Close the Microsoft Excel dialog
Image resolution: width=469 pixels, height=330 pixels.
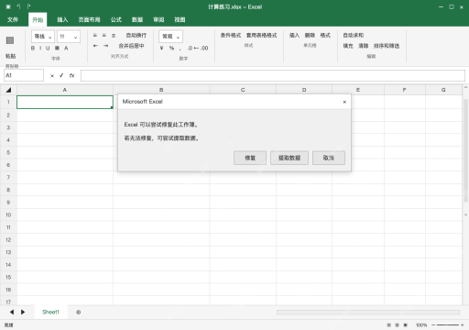point(344,102)
